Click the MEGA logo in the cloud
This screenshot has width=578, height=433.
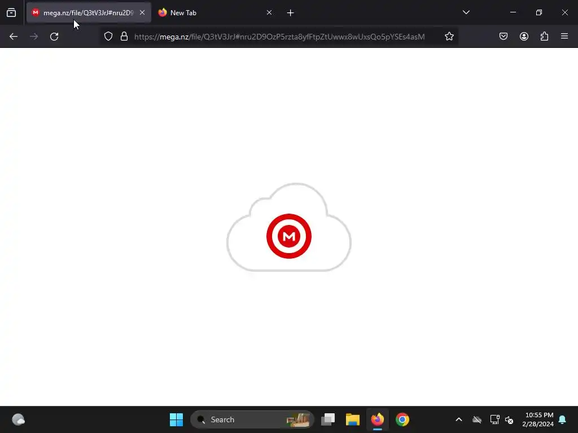click(289, 236)
